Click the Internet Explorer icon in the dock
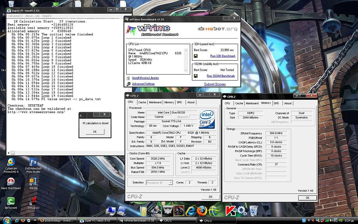Viewport: 358px width, 224px height. [x=191, y=210]
